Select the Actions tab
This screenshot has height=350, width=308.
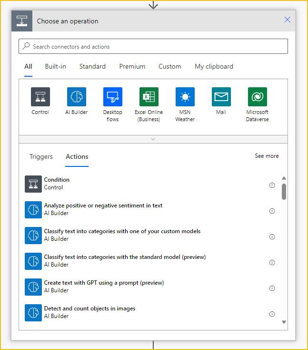77,157
